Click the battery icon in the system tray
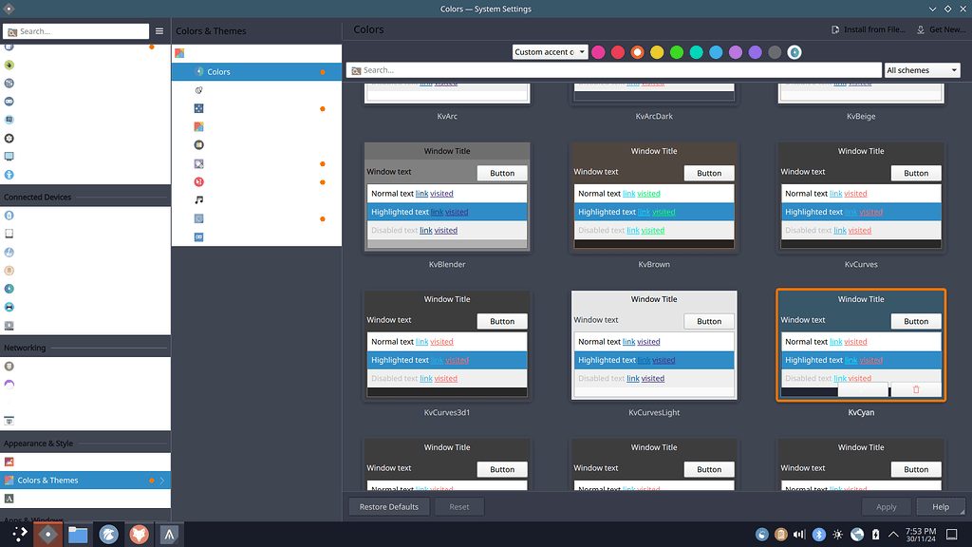The width and height of the screenshot is (972, 547). pos(874,535)
